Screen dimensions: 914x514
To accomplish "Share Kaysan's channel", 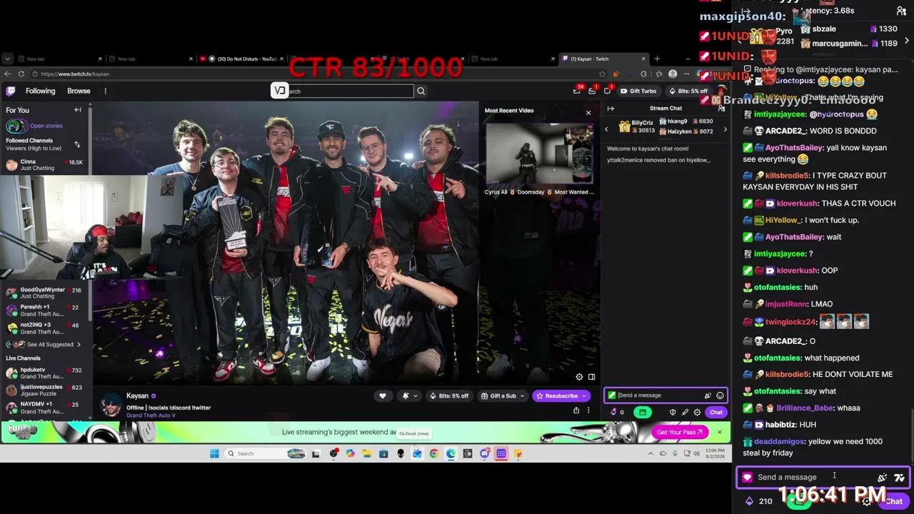I will [x=576, y=410].
